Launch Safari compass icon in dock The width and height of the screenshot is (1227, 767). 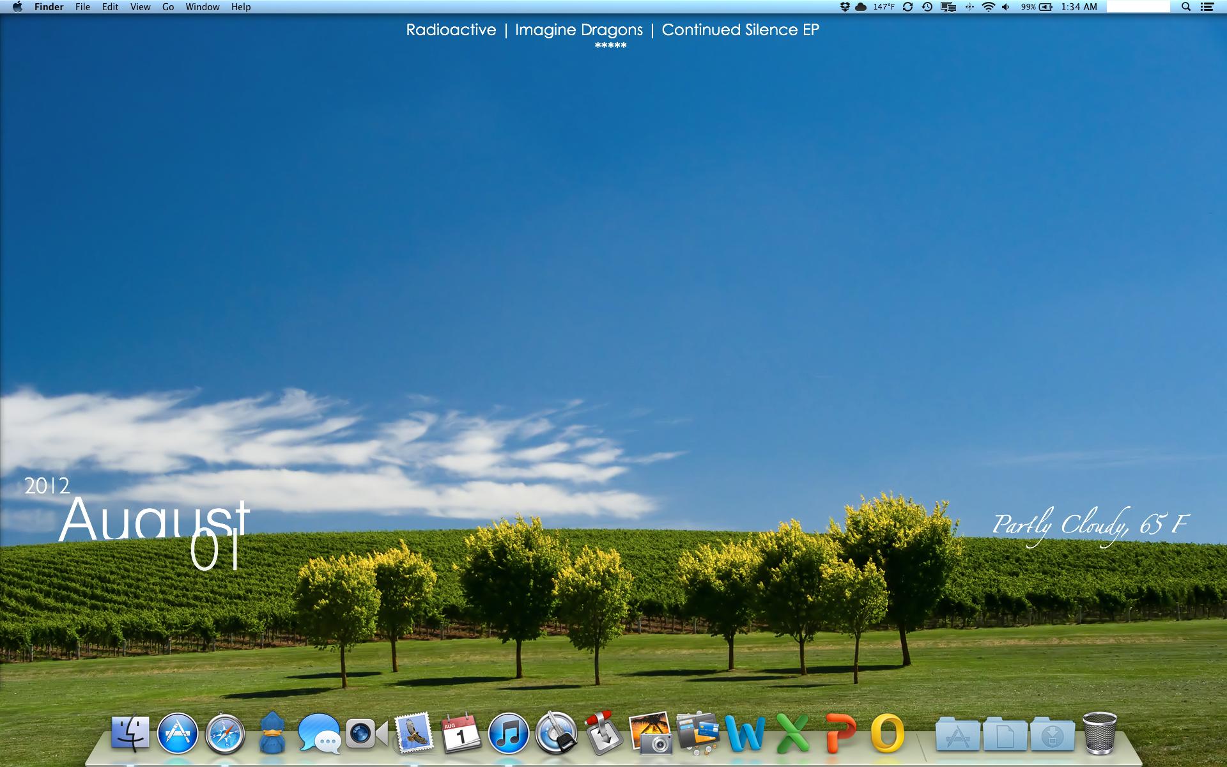coord(225,734)
